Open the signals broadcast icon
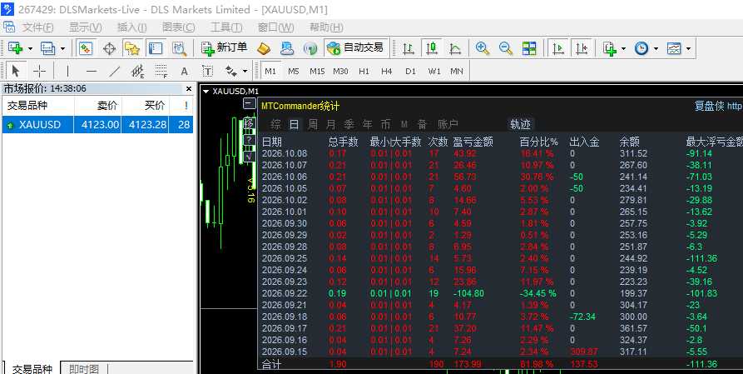 [x=310, y=48]
